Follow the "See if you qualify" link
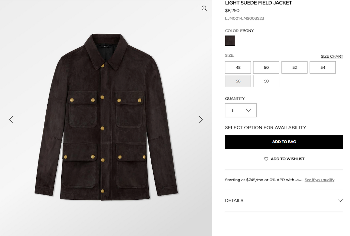The image size is (350, 236). pyautogui.click(x=319, y=180)
